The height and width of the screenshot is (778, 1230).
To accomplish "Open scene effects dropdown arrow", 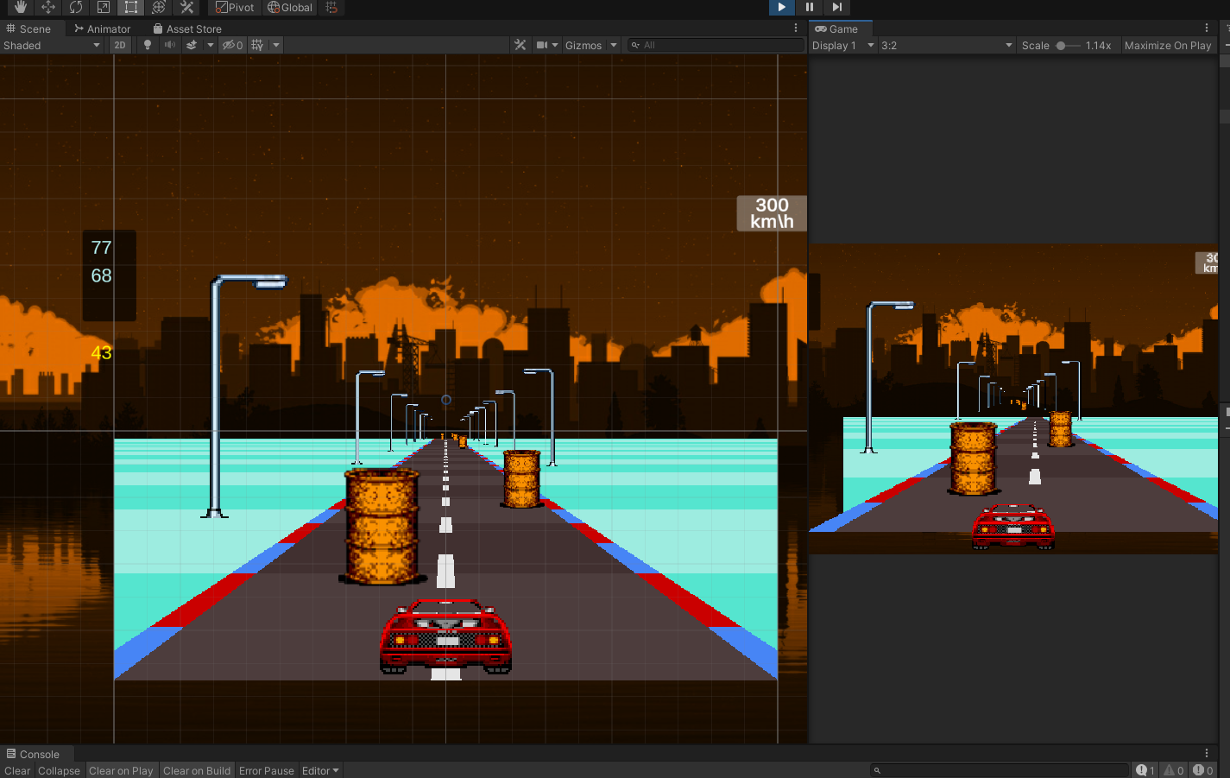I will (210, 45).
